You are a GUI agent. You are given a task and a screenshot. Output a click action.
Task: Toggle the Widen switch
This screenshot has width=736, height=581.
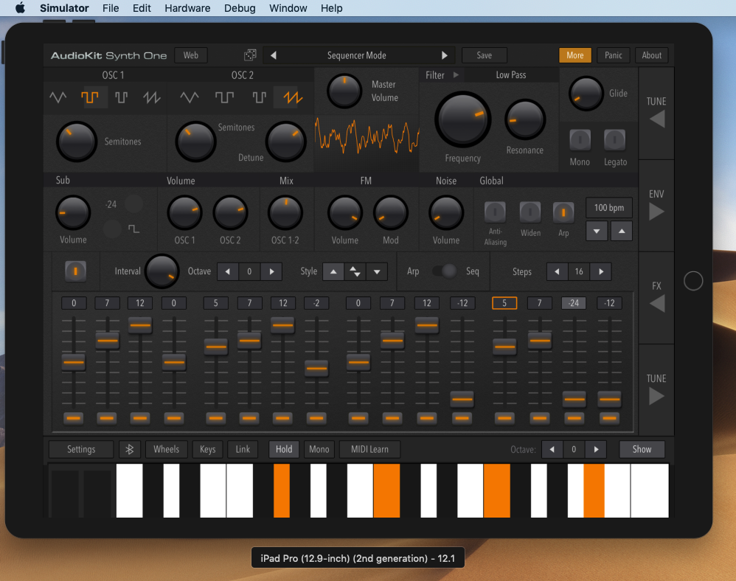click(530, 212)
